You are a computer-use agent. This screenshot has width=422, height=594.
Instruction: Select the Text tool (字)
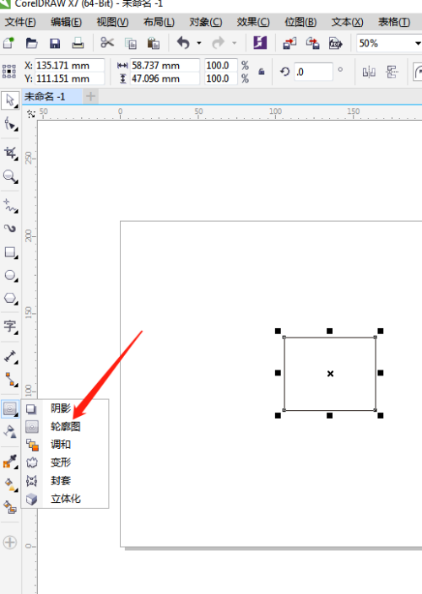(10, 327)
